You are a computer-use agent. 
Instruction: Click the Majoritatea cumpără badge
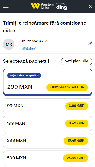(x=24, y=75)
